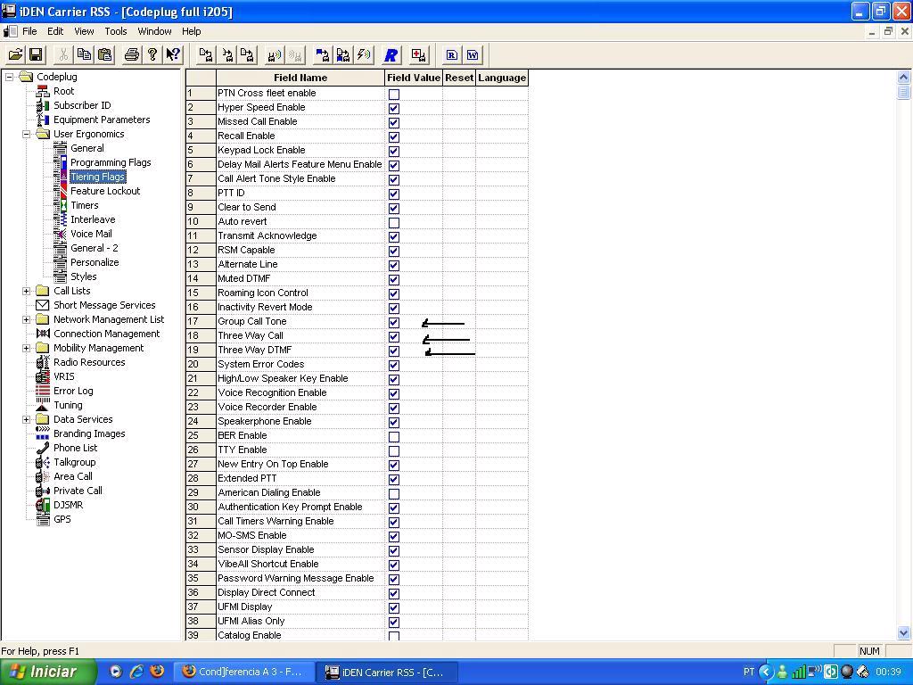Viewport: 913px width, 685px height.
Task: Expand the Network Management List folder
Action: 26,319
